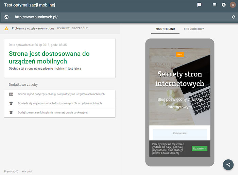Open report on whole site mobile usability
This screenshot has height=175, width=238.
coord(61,94)
